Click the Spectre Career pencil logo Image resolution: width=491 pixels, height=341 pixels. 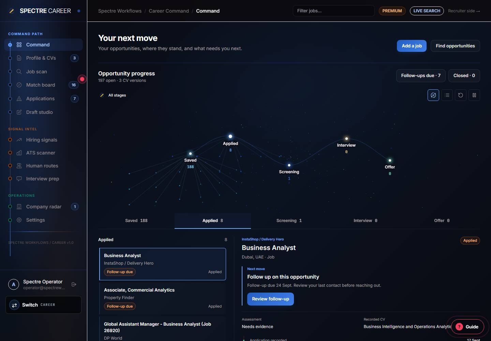(x=12, y=11)
